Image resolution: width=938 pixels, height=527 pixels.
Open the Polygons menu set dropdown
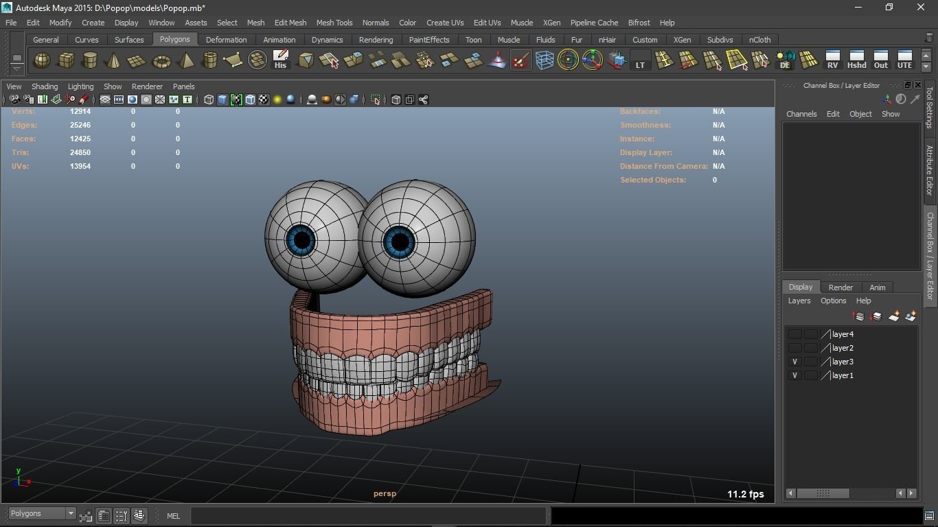pyautogui.click(x=41, y=513)
